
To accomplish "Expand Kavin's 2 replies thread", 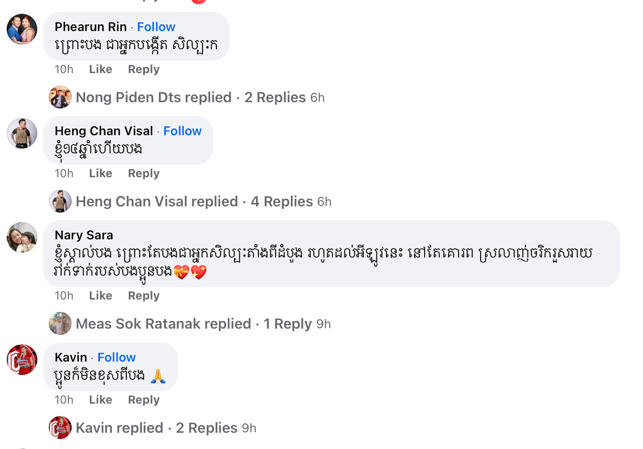I will point(206,428).
